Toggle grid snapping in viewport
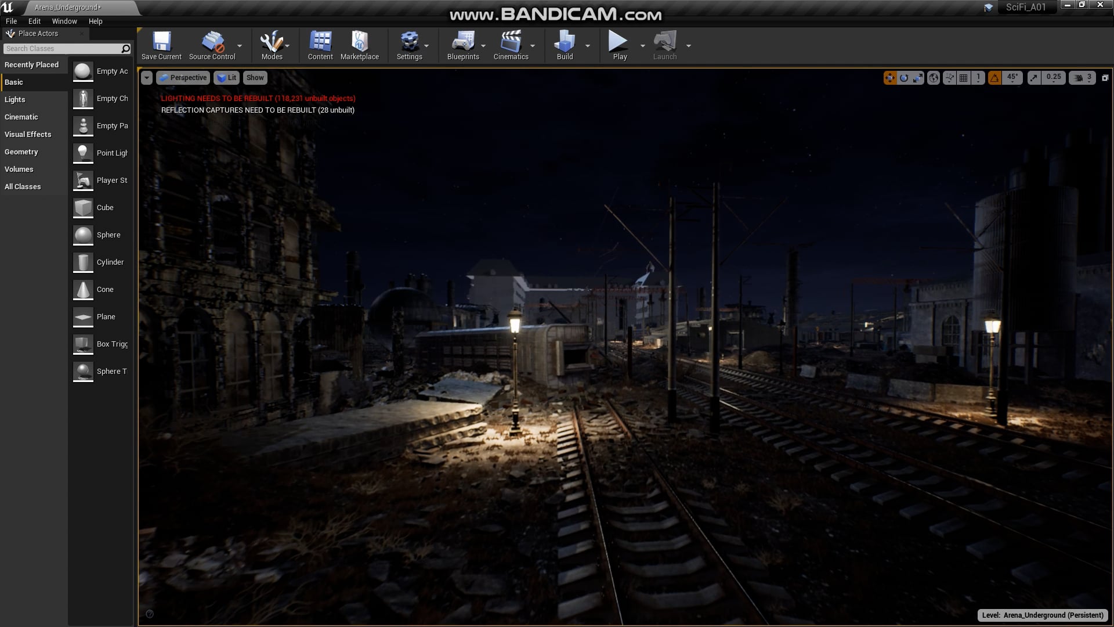This screenshot has height=627, width=1114. pyautogui.click(x=964, y=78)
